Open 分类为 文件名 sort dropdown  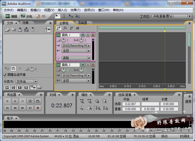pyautogui.click(x=26, y=82)
